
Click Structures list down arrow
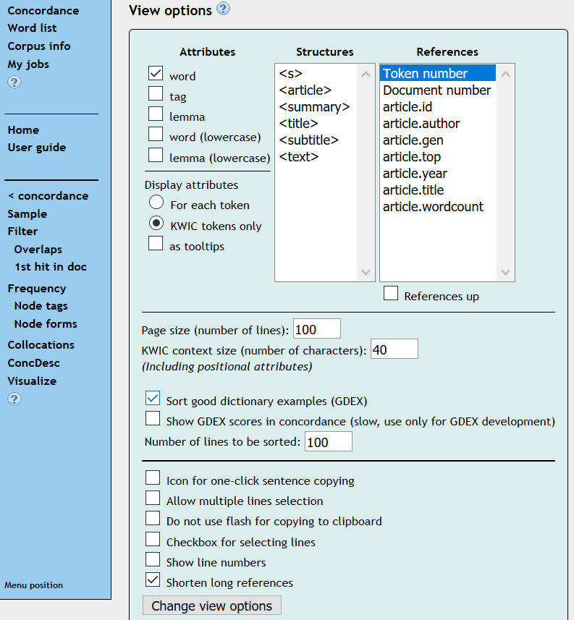(366, 272)
